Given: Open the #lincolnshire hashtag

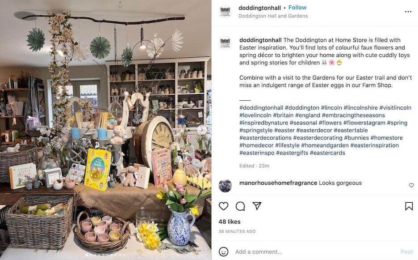Looking at the screenshot, I should 360,108.
